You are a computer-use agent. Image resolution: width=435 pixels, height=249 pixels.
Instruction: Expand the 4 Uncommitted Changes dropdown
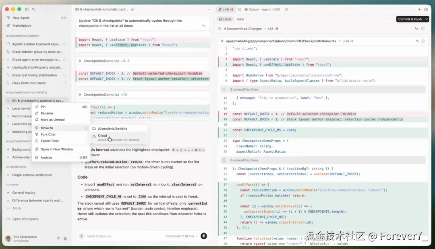245,29
